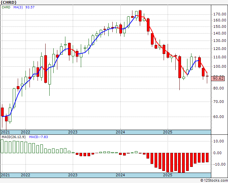This screenshot has height=183, width=228.
Task: Click the first green MACD bar in 2021
Action: pyautogui.click(x=2, y=146)
